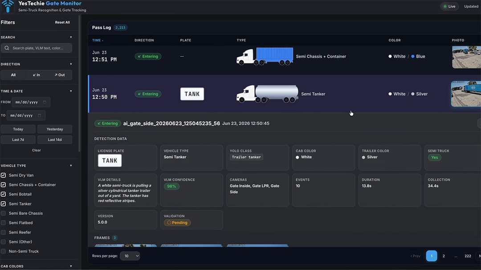Collapse the Time & Date filter section
Image resolution: width=481 pixels, height=270 pixels.
71,91
